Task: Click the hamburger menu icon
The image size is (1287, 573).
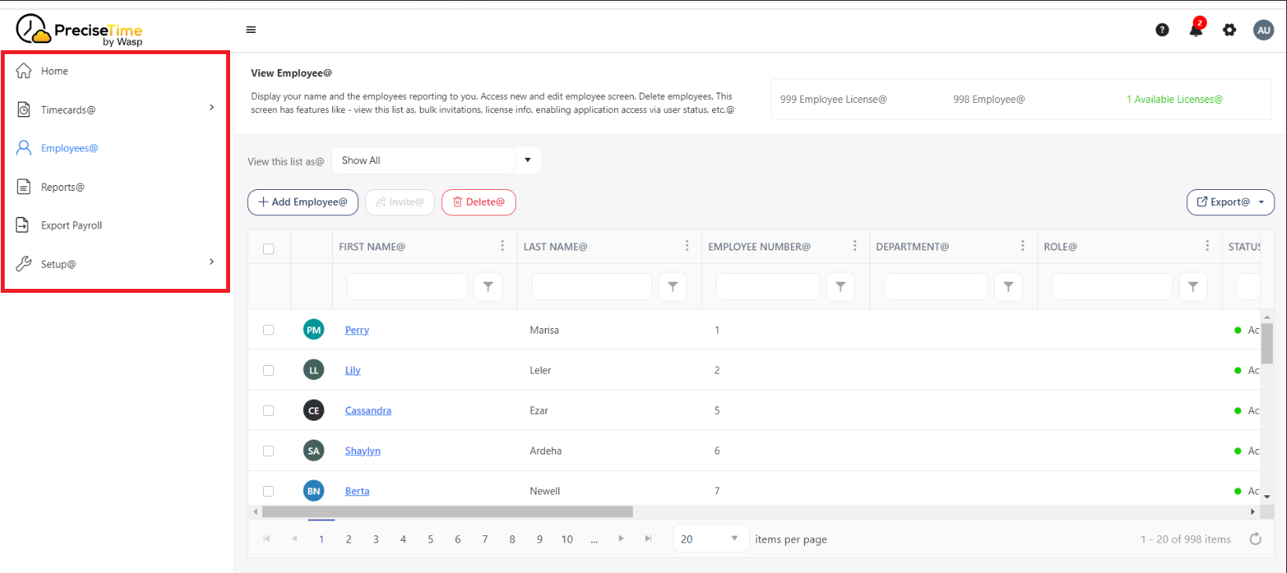Action: pyautogui.click(x=251, y=30)
